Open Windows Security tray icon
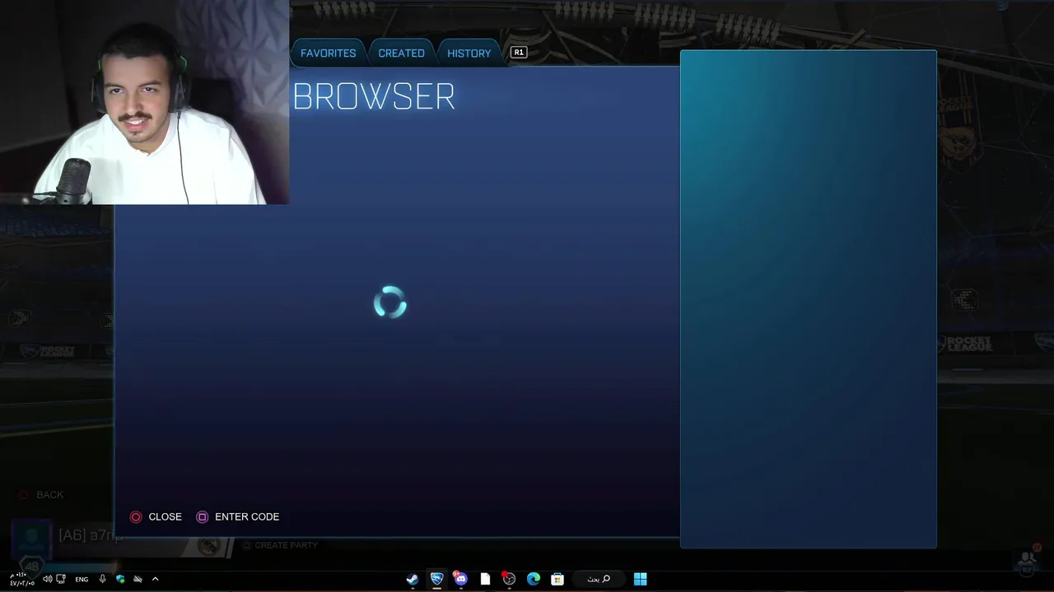Screen dimensions: 1054x592 click(120, 579)
